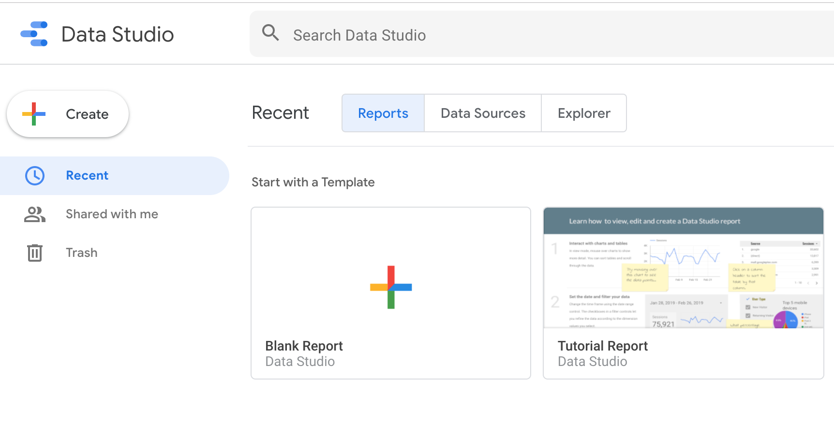
Task: Switch to the Data Sources tab
Action: [483, 113]
